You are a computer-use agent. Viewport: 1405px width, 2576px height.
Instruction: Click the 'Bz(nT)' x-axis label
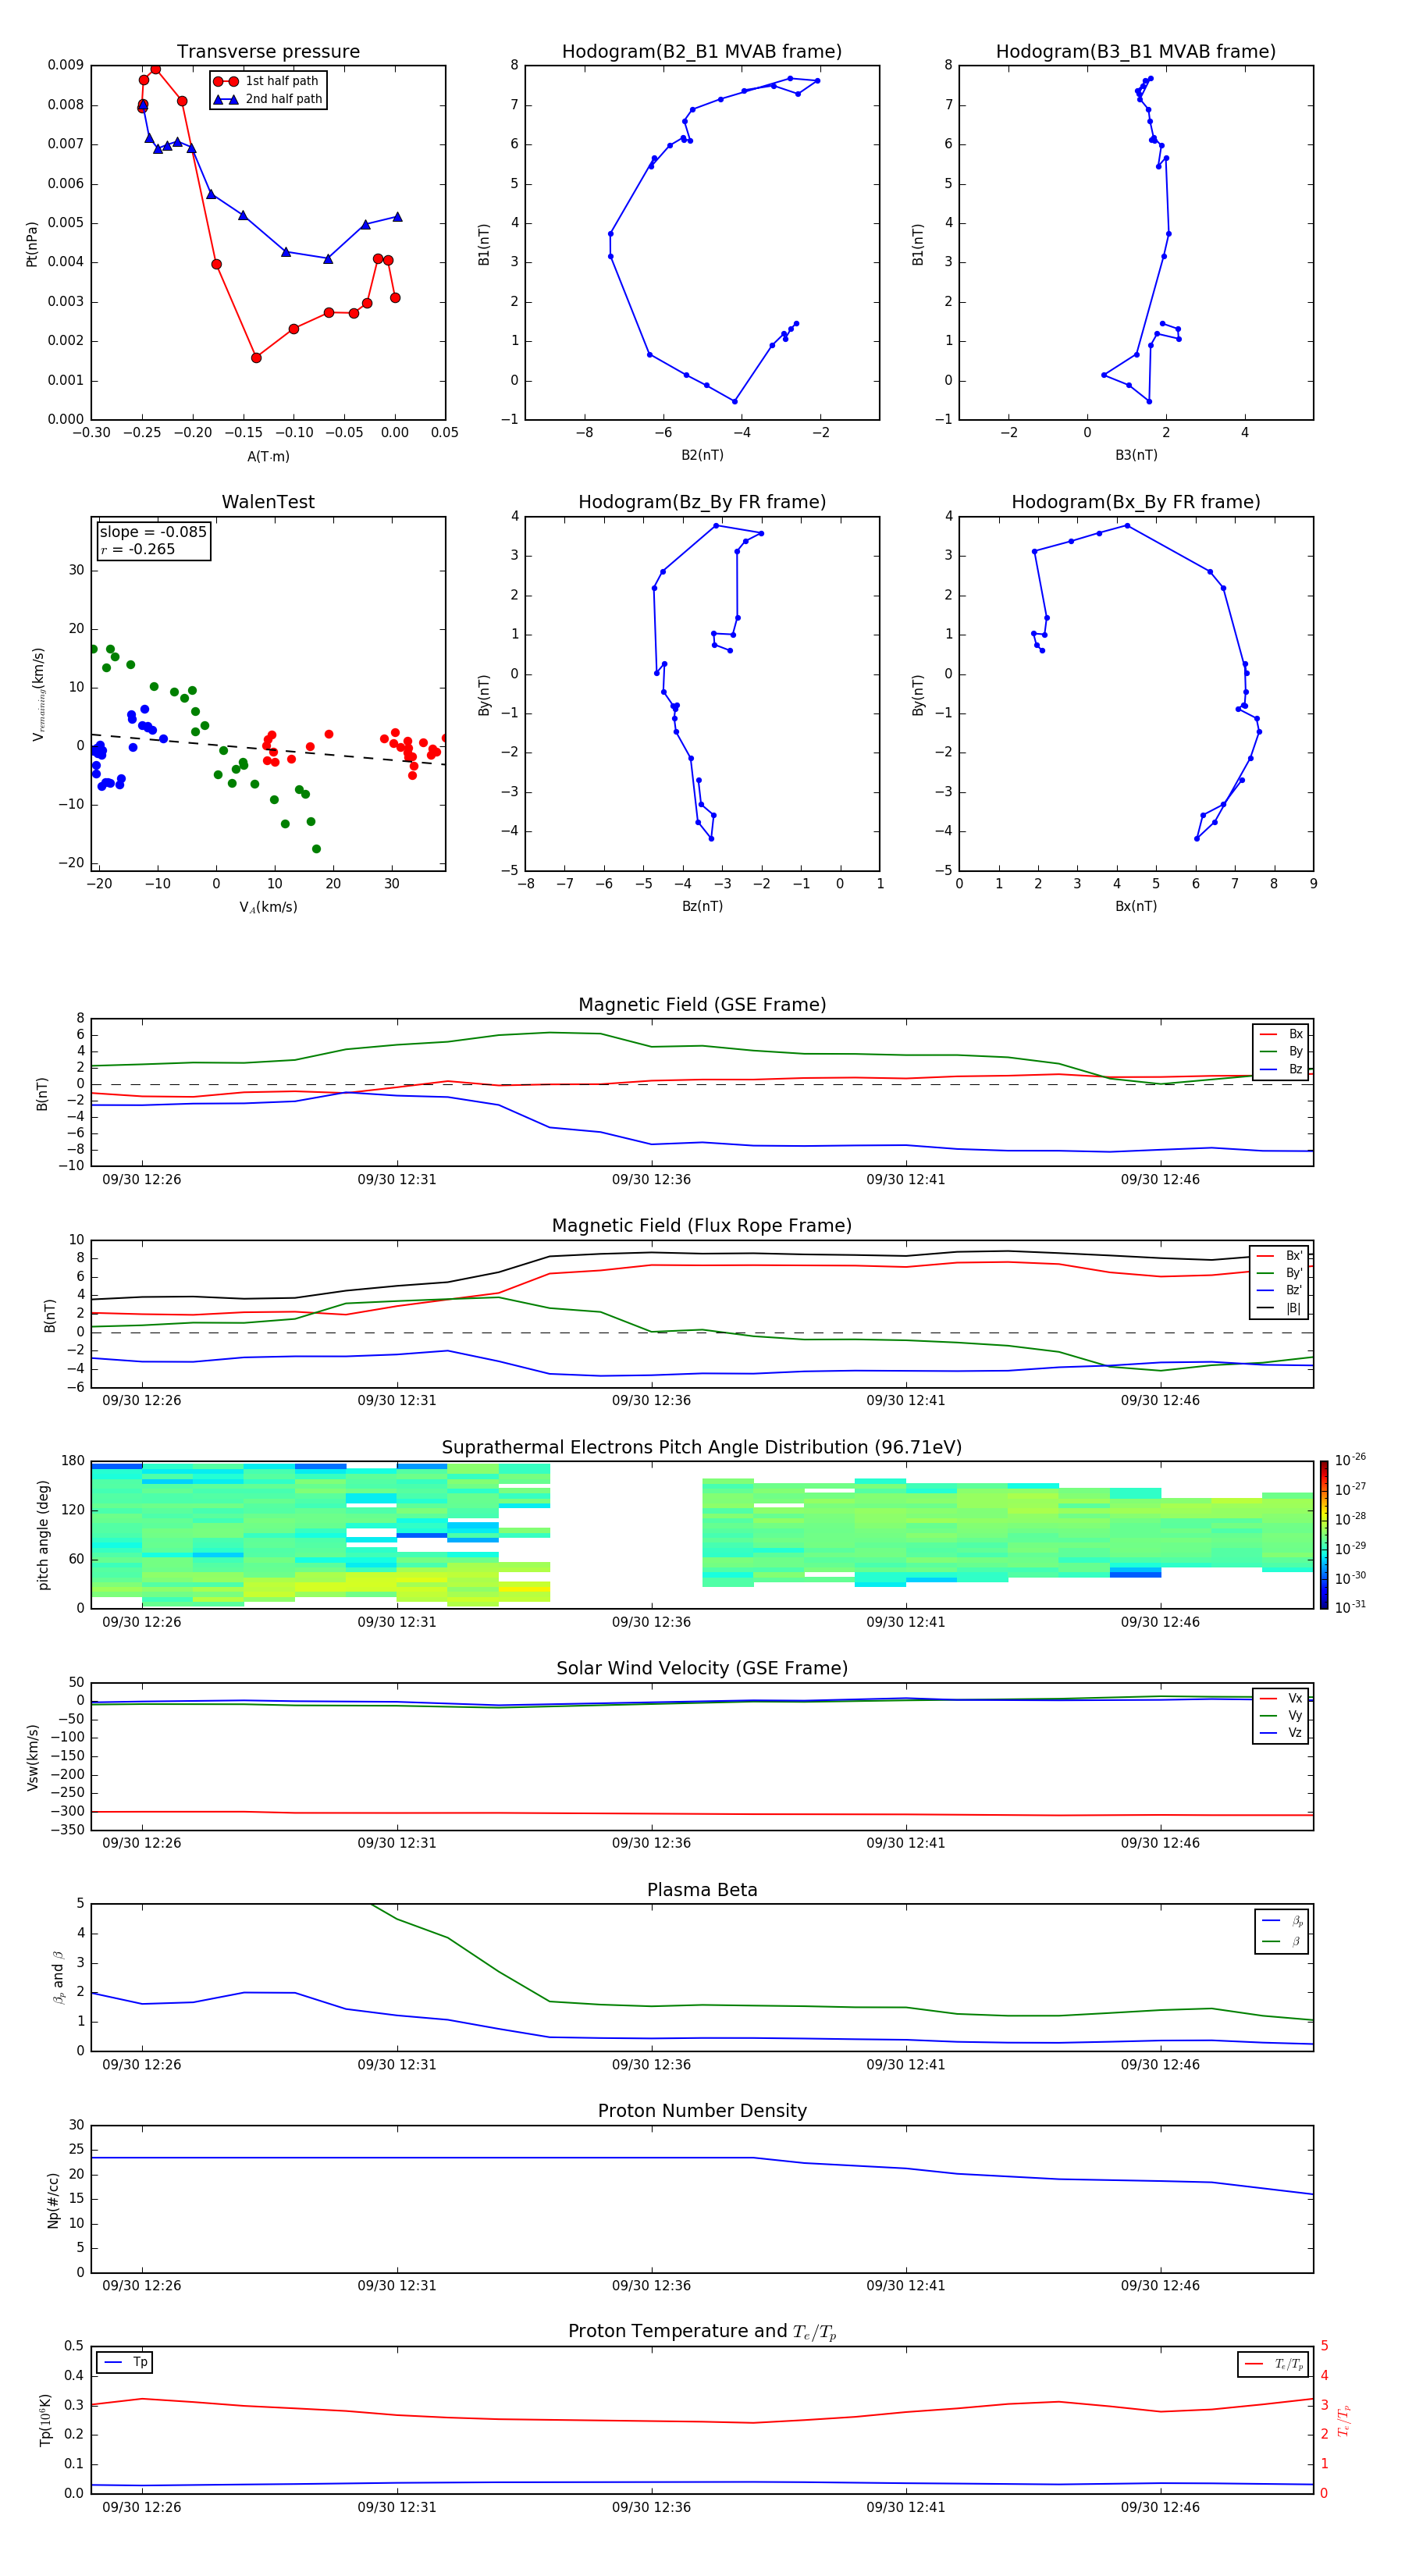coord(702,906)
